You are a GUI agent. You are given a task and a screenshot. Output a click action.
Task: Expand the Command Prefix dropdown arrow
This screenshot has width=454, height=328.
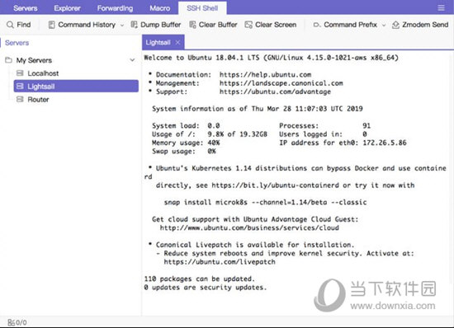[x=384, y=26]
